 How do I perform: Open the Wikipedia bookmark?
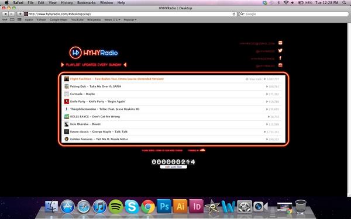(94, 20)
